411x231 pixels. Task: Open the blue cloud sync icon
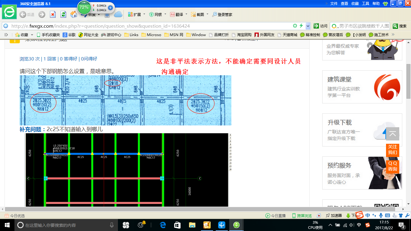(118, 14)
